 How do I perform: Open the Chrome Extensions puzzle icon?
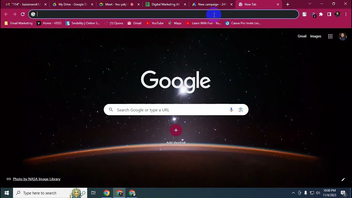[x=321, y=14]
